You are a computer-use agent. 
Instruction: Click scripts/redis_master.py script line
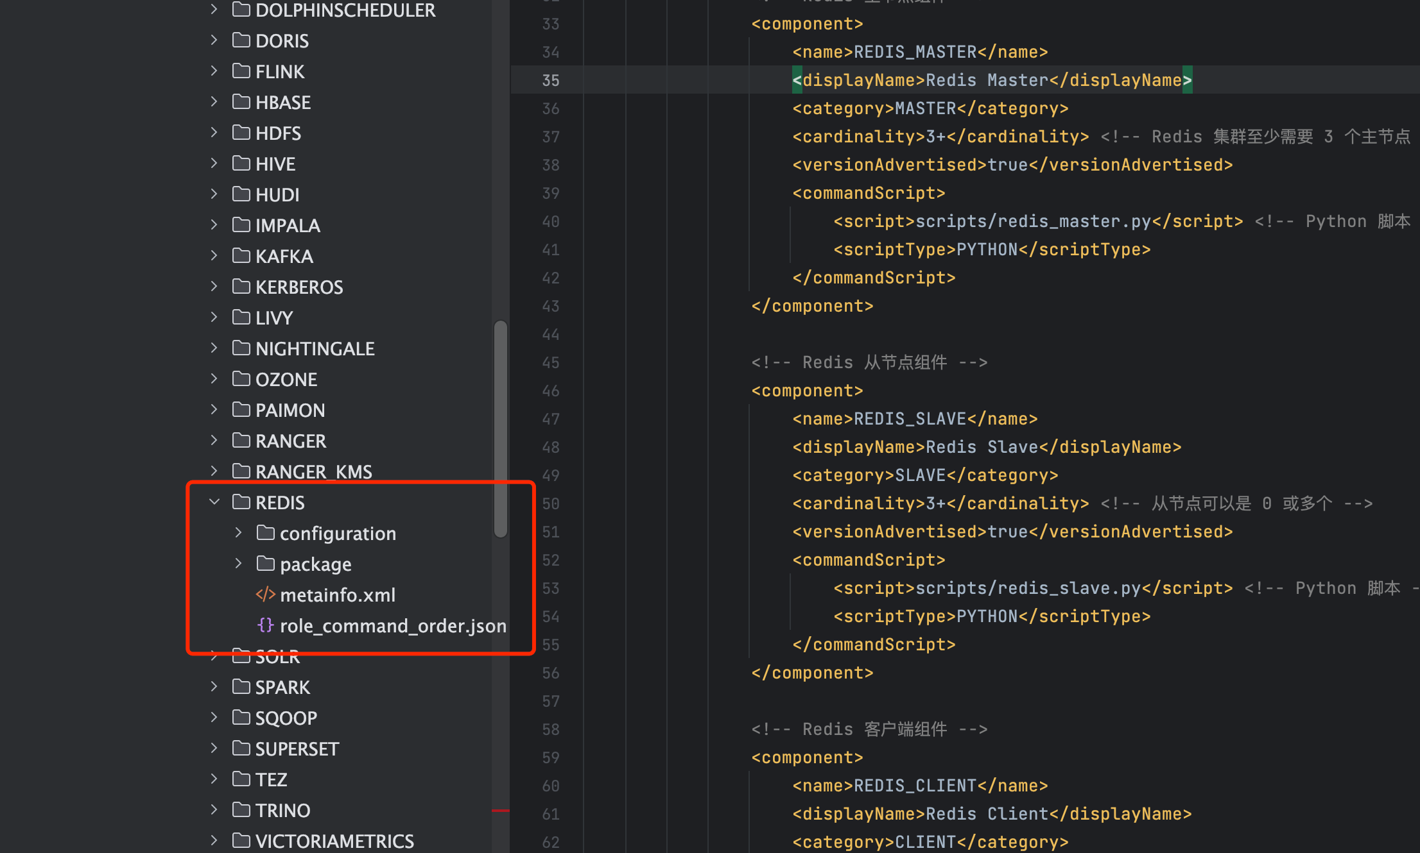[x=1038, y=221]
